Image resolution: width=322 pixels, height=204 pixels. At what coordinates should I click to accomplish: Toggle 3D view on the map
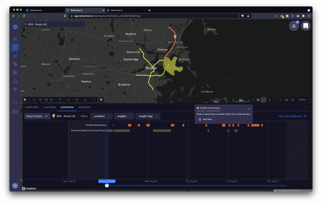(286, 99)
